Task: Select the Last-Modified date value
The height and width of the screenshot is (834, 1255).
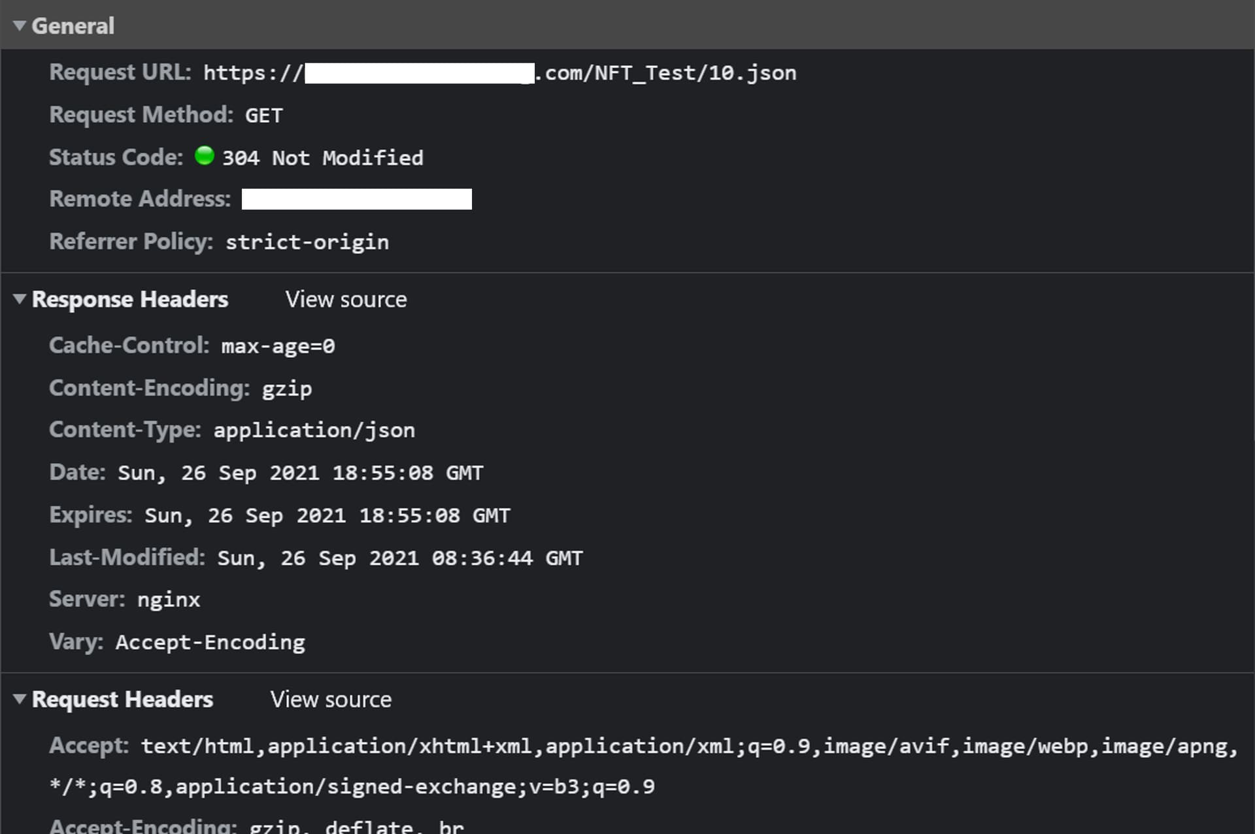Action: pyautogui.click(x=400, y=558)
